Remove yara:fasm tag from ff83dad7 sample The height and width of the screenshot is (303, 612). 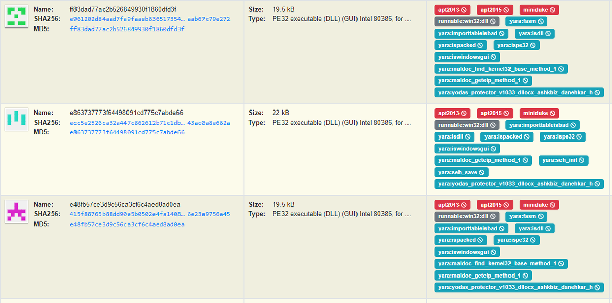pos(540,21)
